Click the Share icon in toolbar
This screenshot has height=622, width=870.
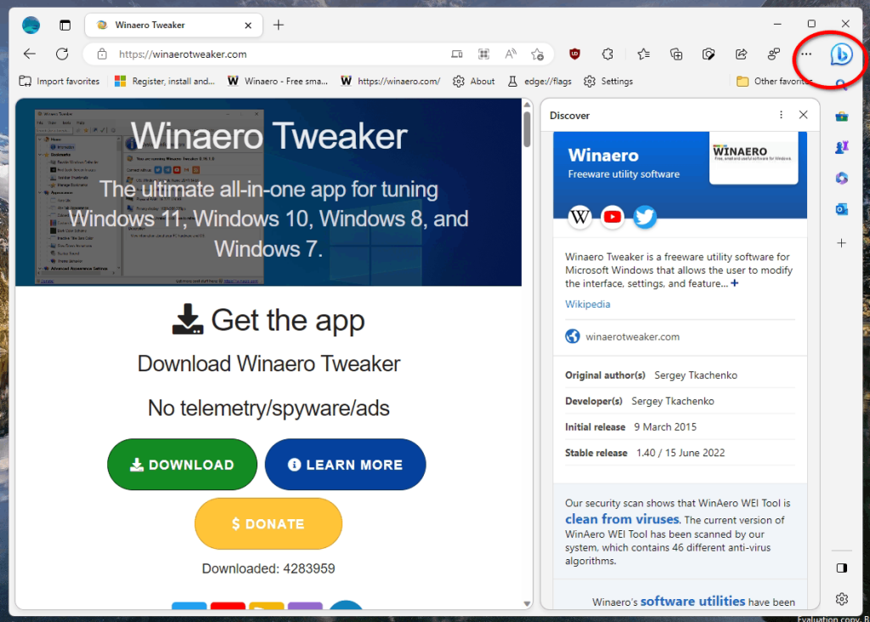(x=741, y=54)
